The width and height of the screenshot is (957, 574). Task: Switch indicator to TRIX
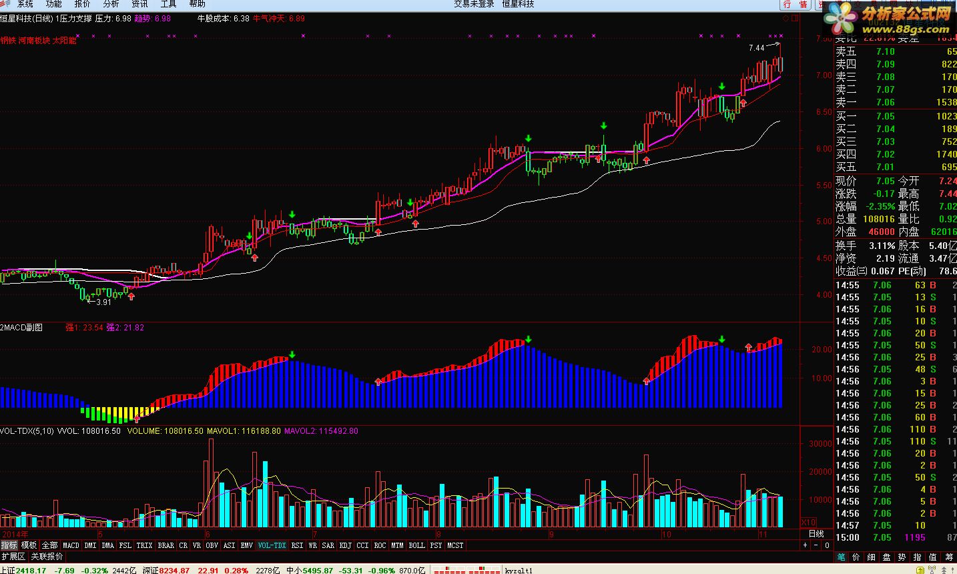click(144, 545)
